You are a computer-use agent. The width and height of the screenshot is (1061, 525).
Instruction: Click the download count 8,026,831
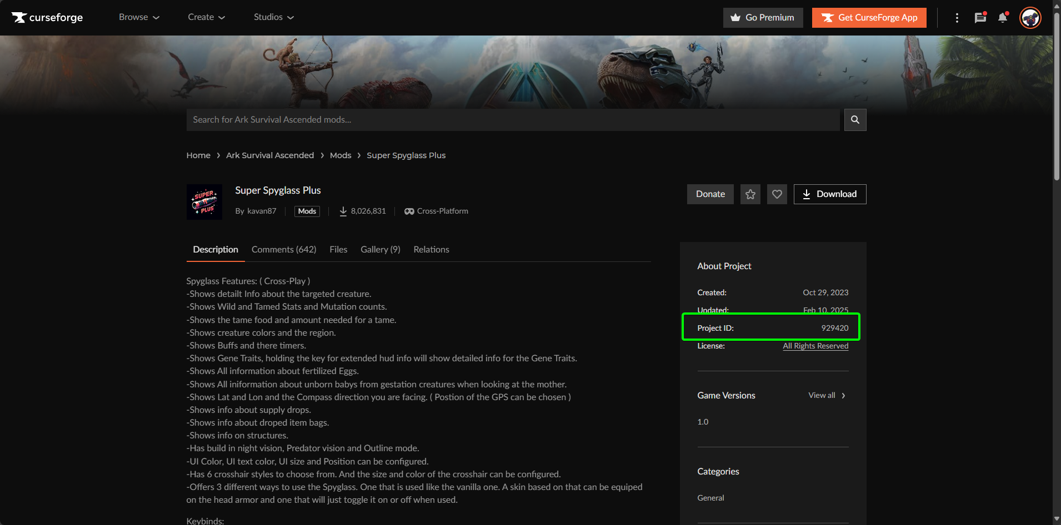(363, 211)
